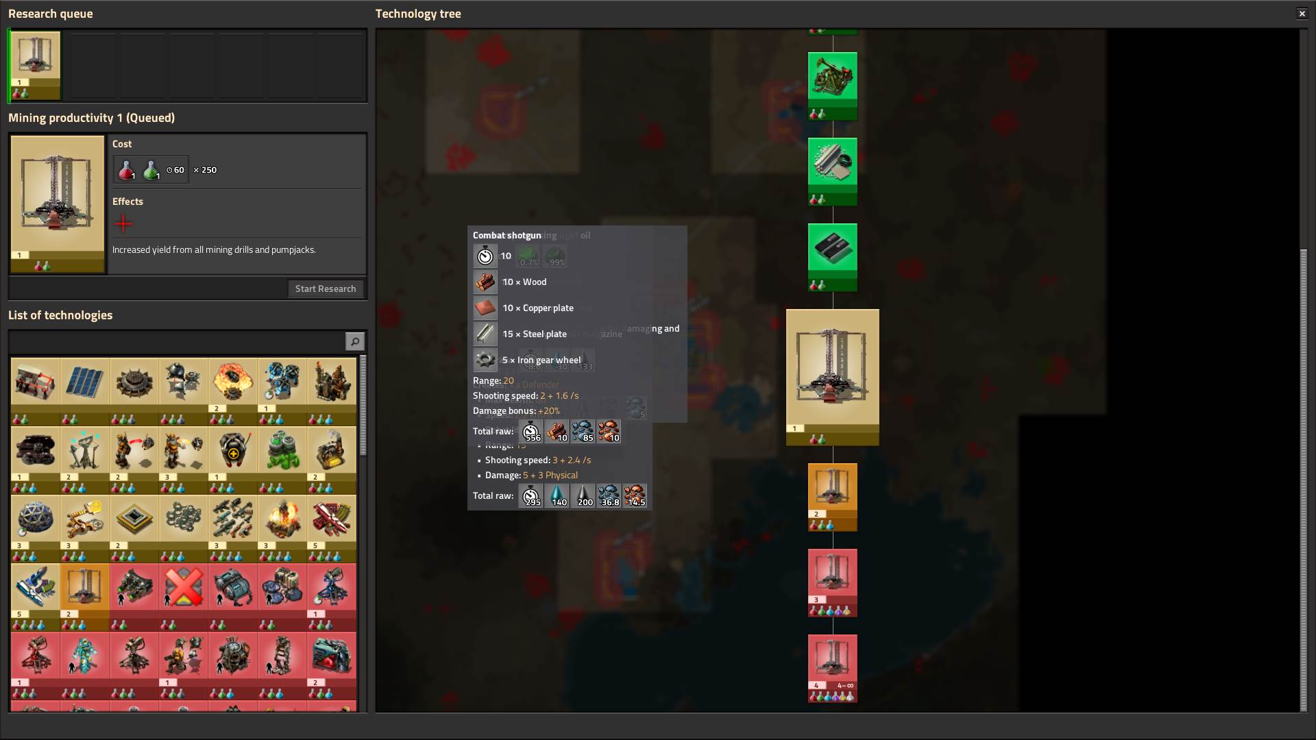Select the Exoskeleton legs technology icon
The height and width of the screenshot is (740, 1316).
click(282, 665)
